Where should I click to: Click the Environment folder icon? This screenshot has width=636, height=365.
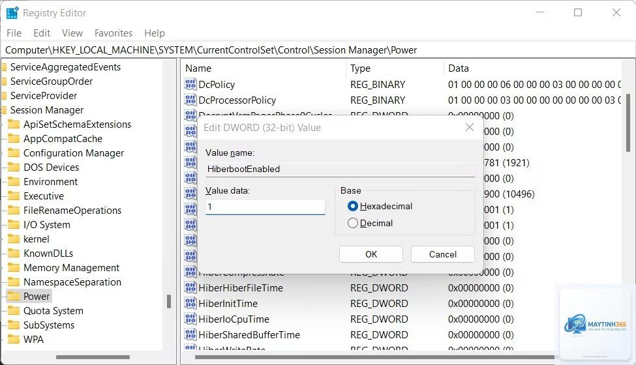click(x=14, y=181)
